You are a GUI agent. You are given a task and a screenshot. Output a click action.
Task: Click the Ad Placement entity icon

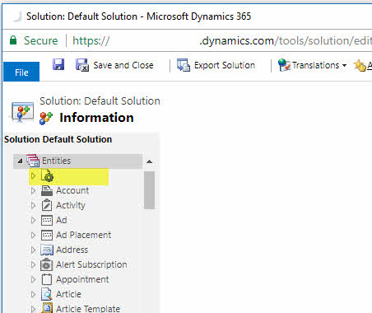pyautogui.click(x=47, y=235)
